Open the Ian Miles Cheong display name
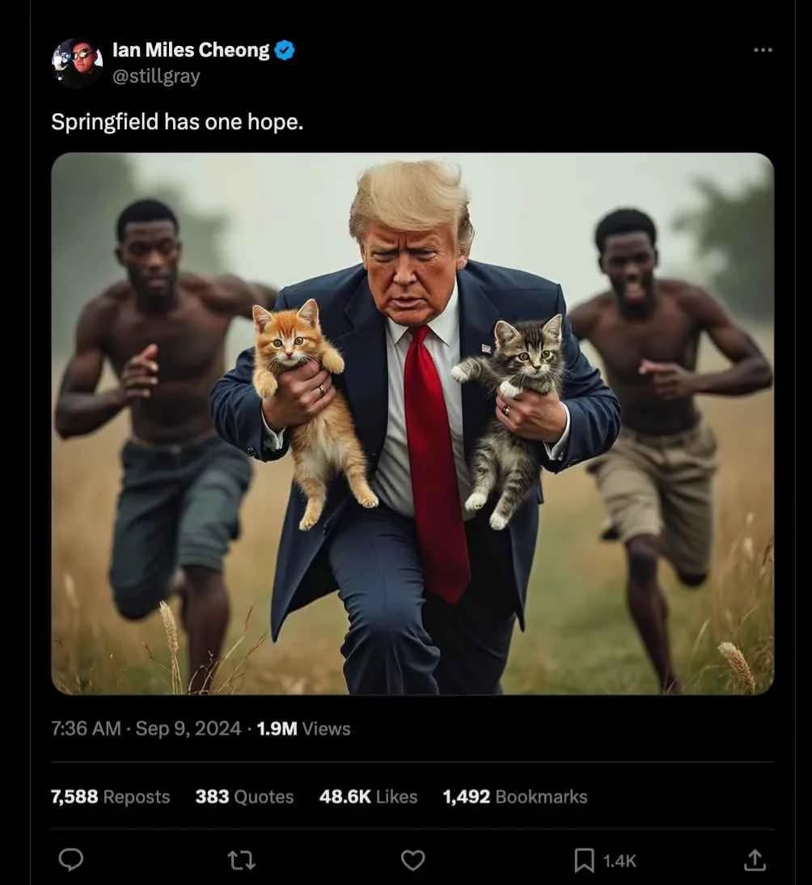812x885 pixels. pos(192,50)
